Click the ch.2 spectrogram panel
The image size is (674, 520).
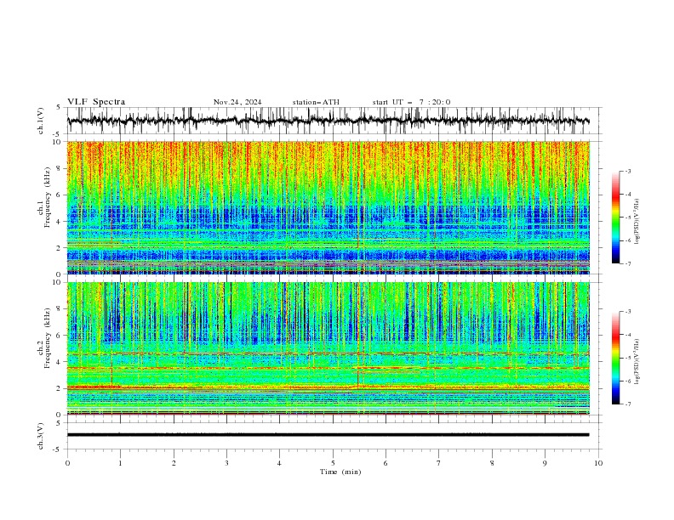[328, 348]
